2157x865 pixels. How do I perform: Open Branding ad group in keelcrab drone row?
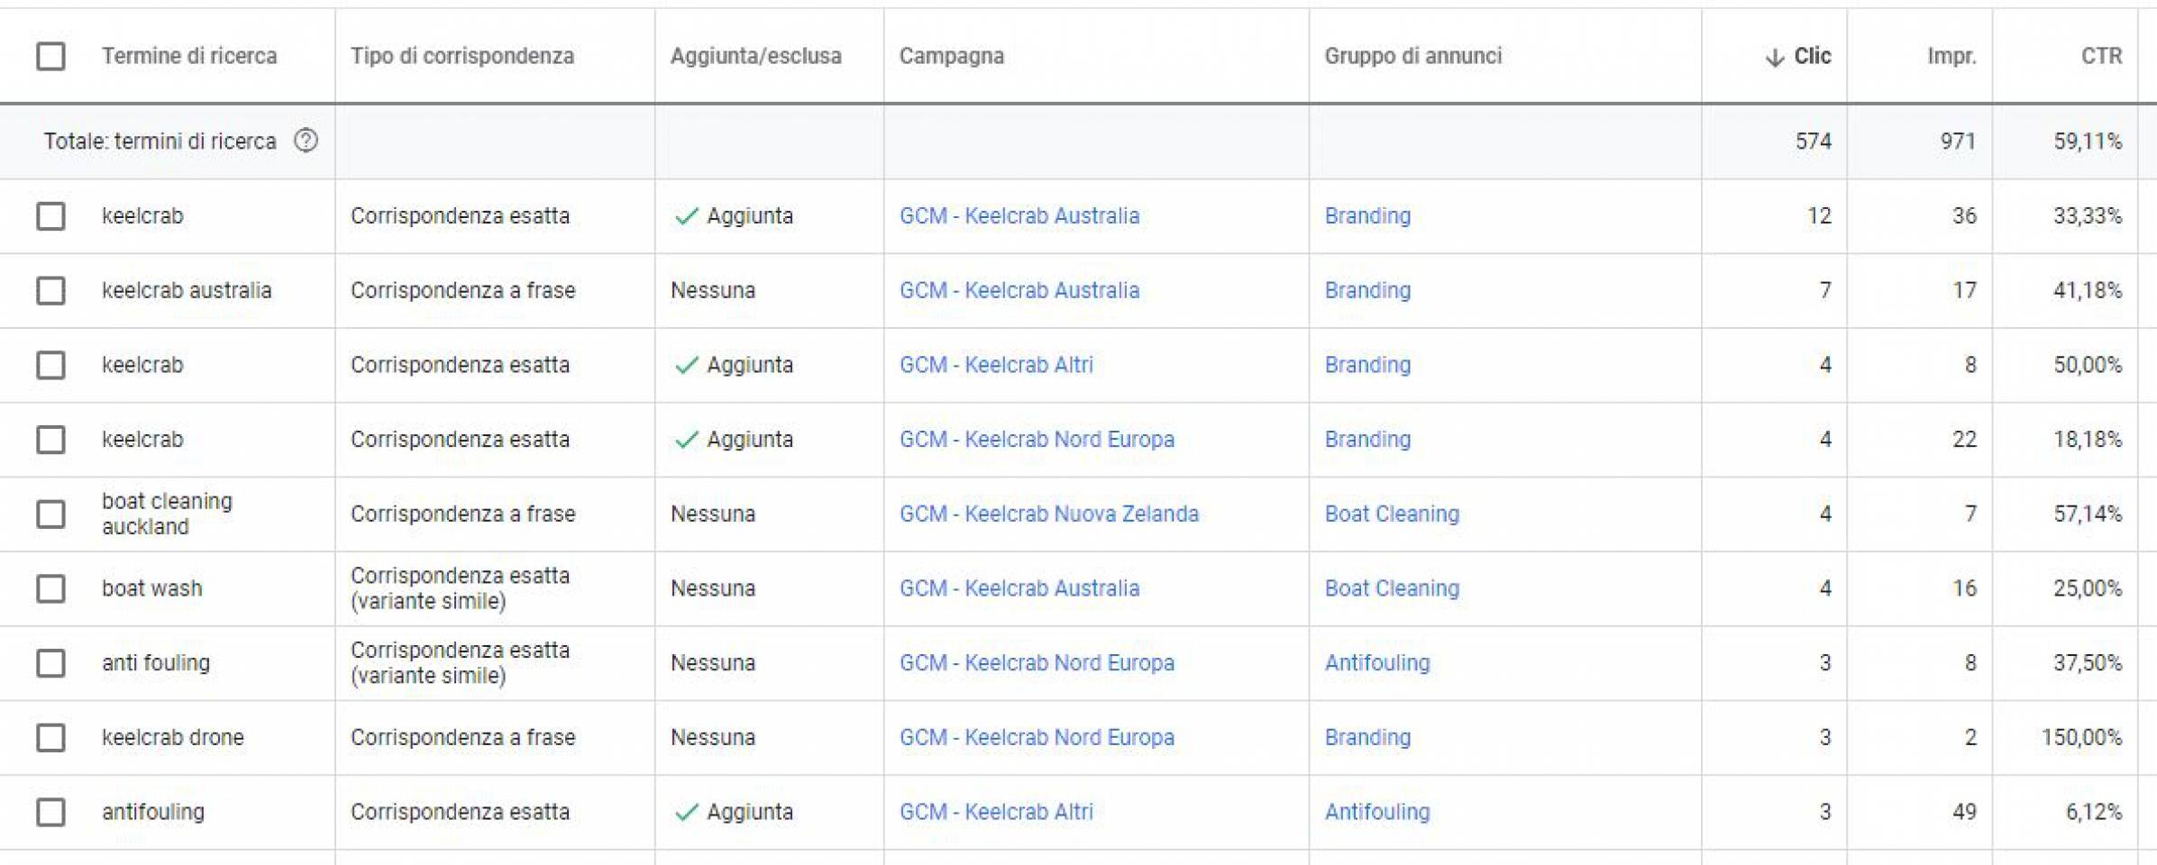click(x=1367, y=737)
